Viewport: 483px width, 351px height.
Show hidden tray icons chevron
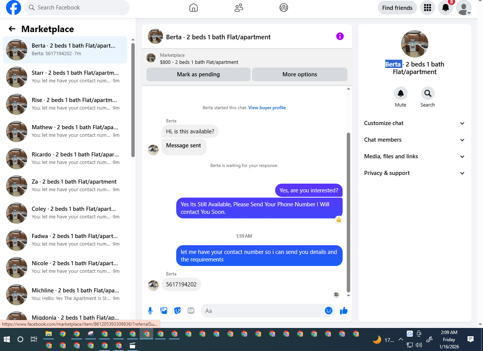pos(401,339)
